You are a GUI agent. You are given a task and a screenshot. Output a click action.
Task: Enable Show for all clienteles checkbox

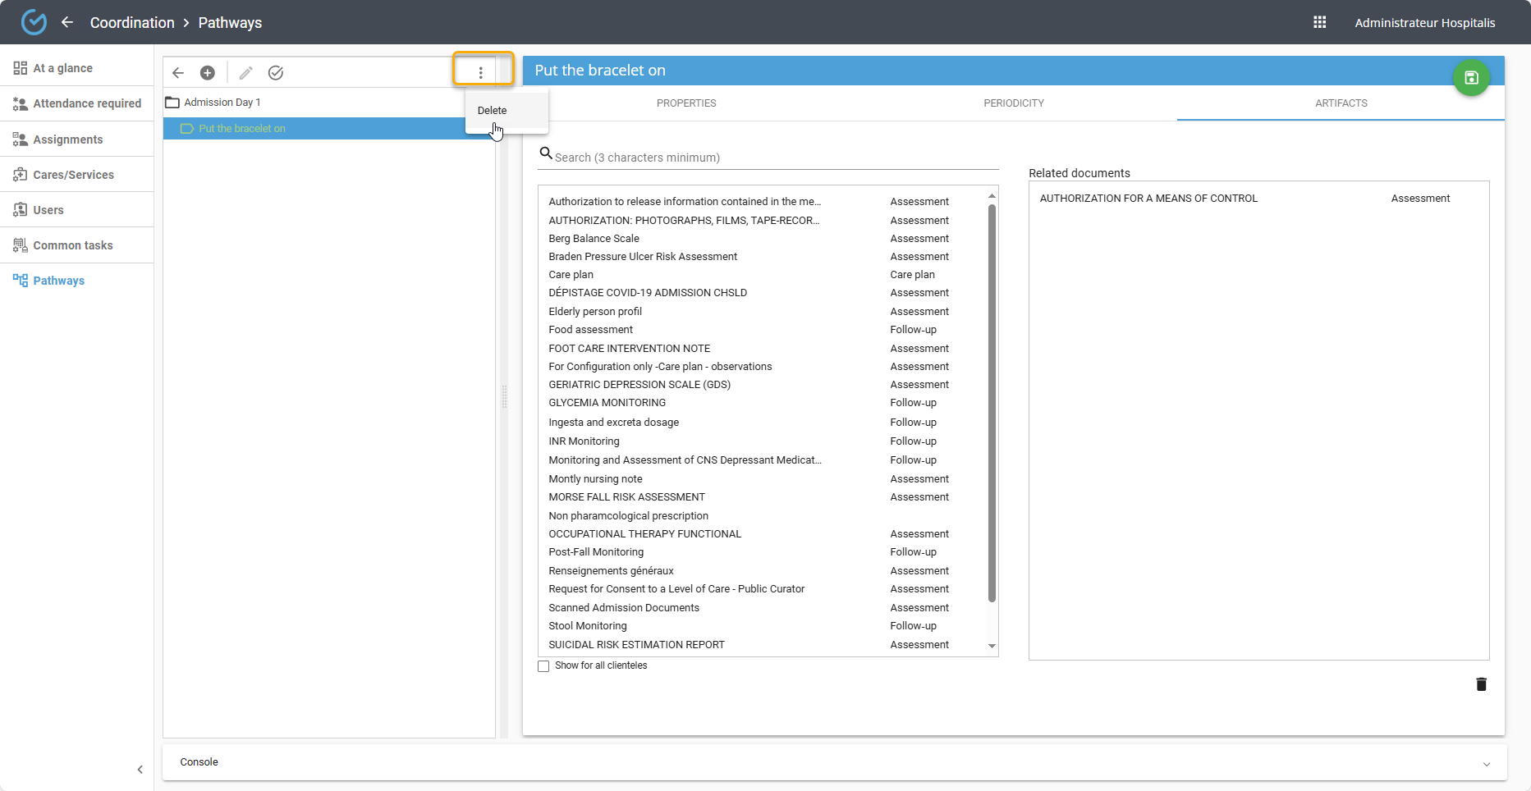click(543, 666)
